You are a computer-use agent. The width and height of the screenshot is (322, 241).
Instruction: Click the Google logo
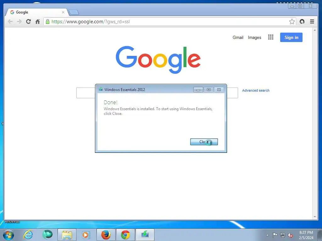coord(158,59)
